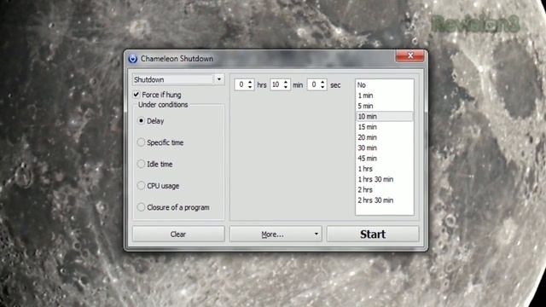Select Closure of a program condition
Image resolution: width=546 pixels, height=307 pixels.
coord(141,207)
